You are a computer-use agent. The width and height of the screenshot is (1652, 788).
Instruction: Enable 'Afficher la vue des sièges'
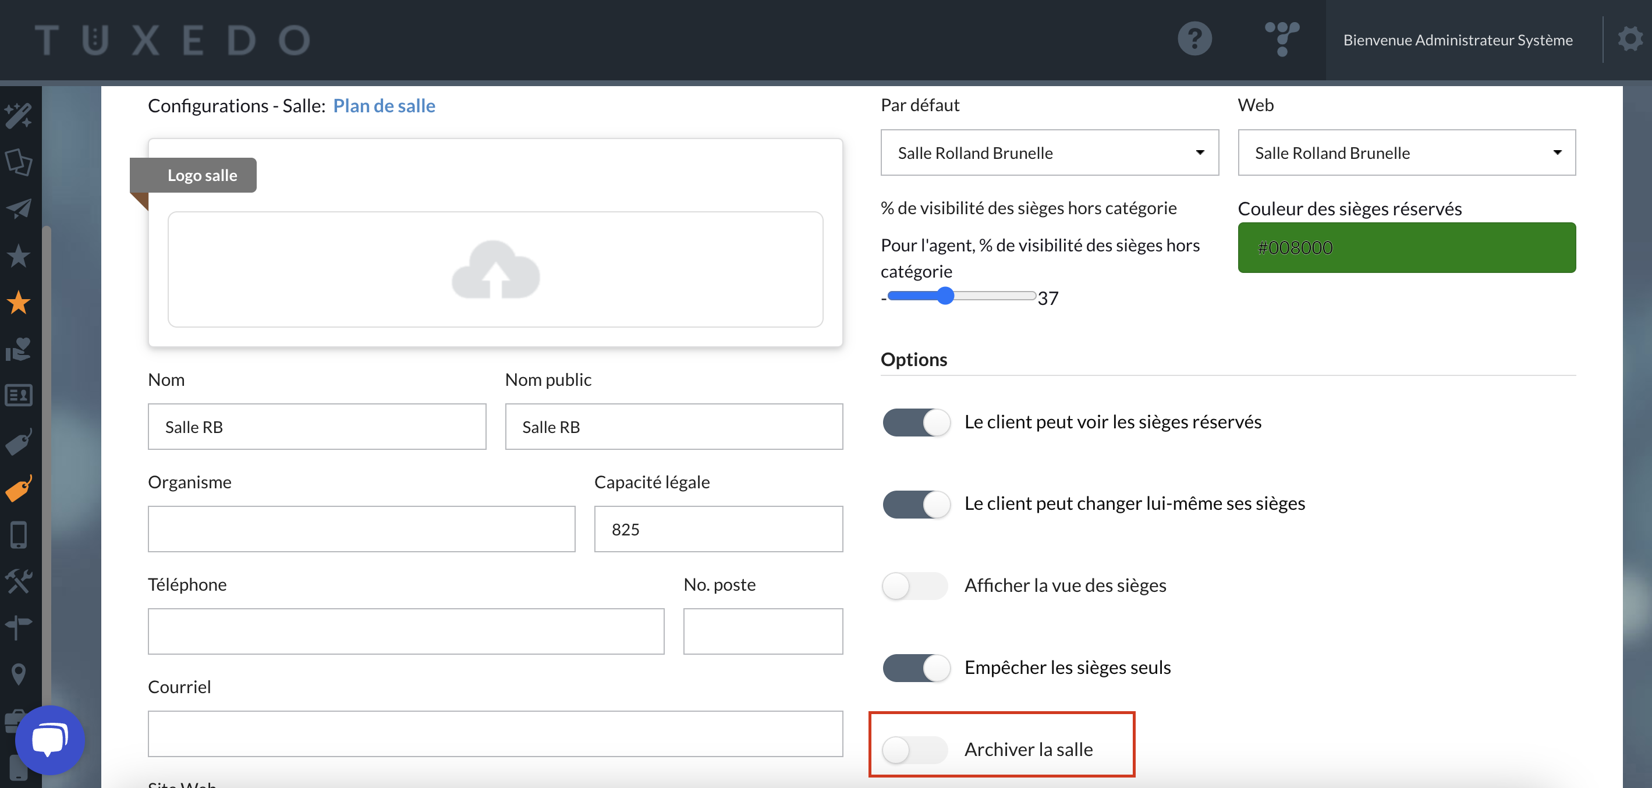pos(914,585)
